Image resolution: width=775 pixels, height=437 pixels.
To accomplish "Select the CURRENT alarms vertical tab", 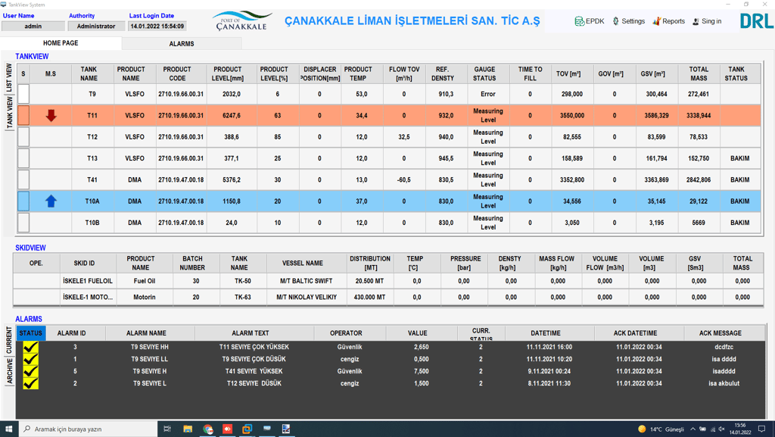I will point(9,340).
